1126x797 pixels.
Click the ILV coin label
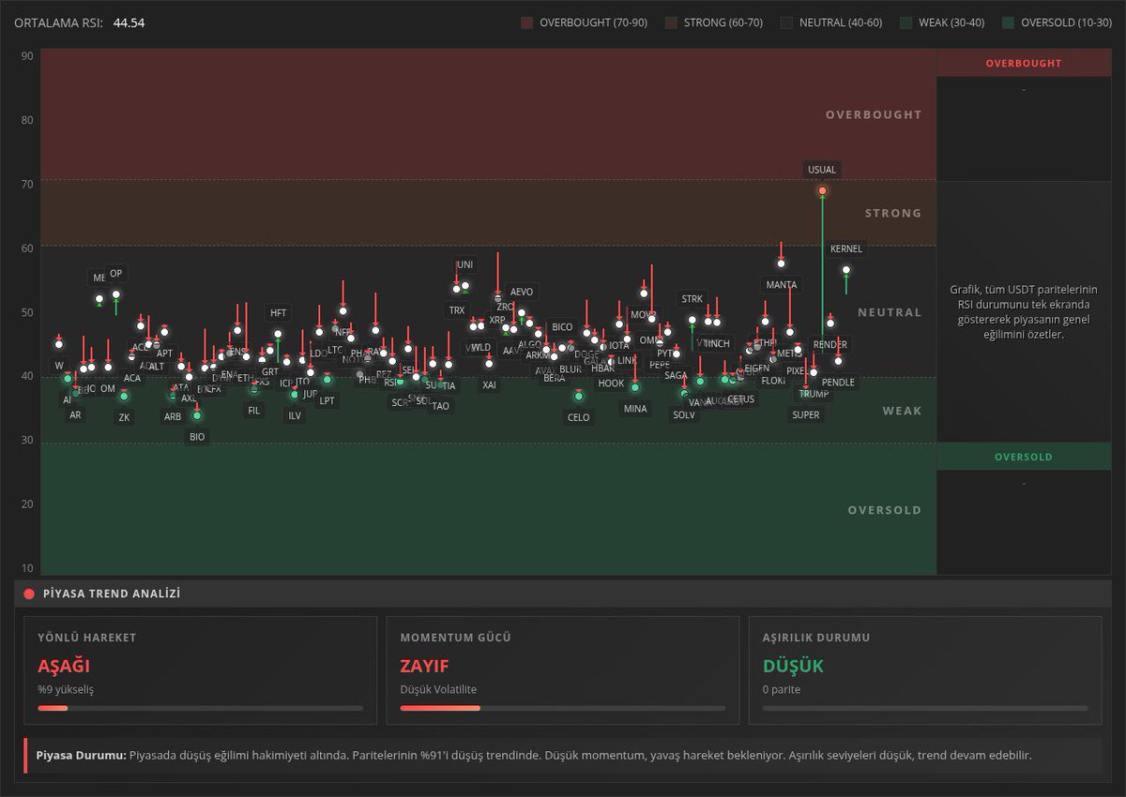[295, 414]
